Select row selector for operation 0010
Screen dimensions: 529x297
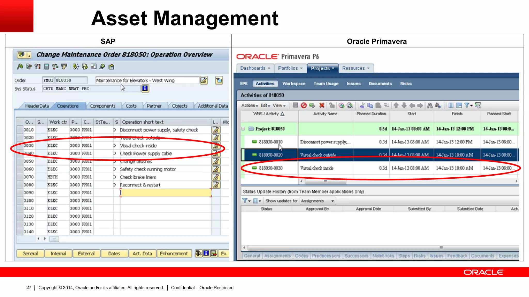coord(20,130)
